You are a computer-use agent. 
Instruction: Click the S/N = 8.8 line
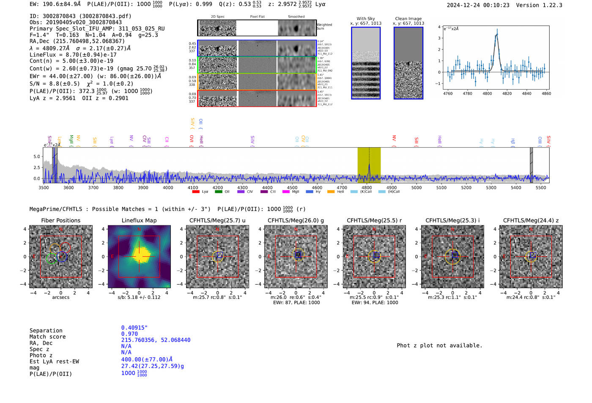click(x=82, y=83)
